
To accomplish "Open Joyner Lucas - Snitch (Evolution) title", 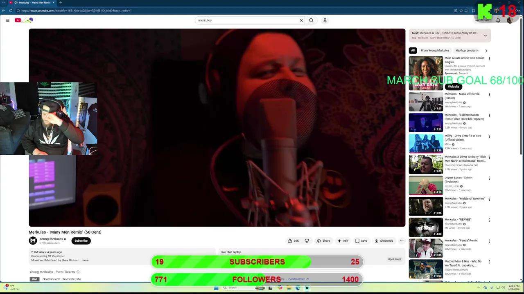I will point(458,180).
